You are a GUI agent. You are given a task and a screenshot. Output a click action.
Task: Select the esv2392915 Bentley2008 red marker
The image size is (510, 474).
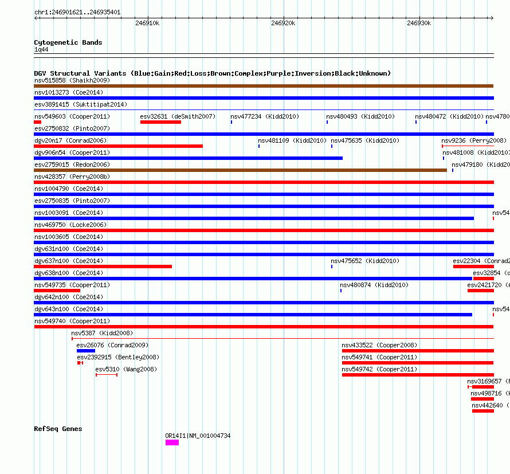click(80, 363)
